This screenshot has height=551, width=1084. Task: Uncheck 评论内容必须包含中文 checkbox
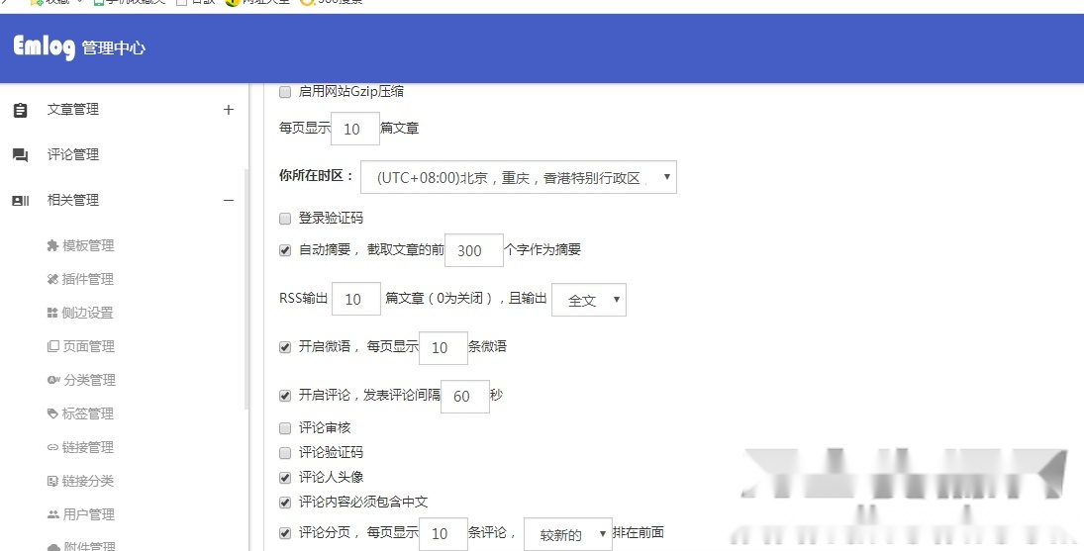click(285, 503)
